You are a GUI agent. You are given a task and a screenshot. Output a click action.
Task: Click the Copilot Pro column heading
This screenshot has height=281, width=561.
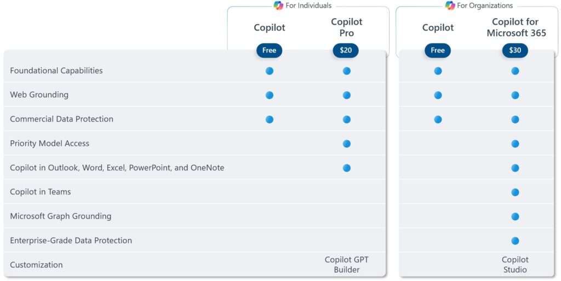click(346, 27)
